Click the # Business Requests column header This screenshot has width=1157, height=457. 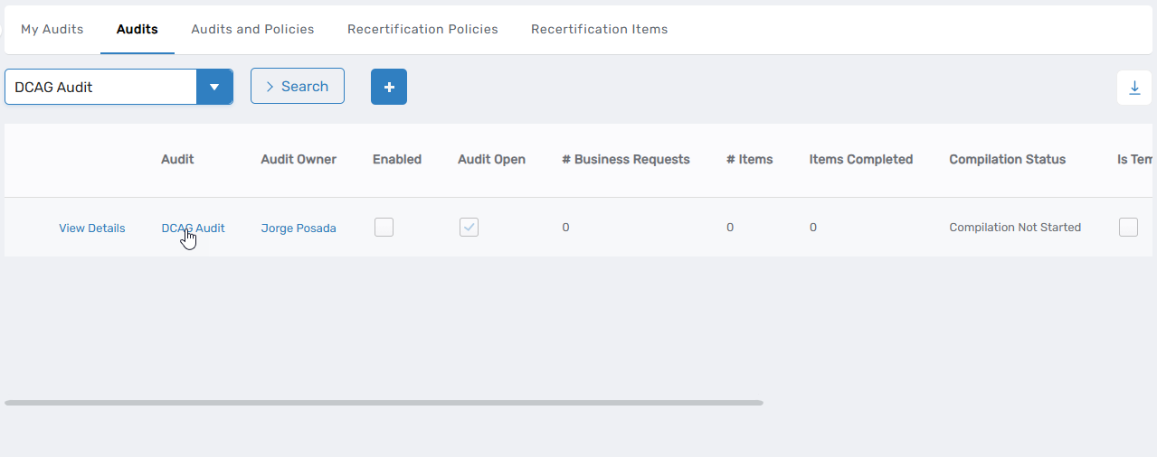point(625,159)
